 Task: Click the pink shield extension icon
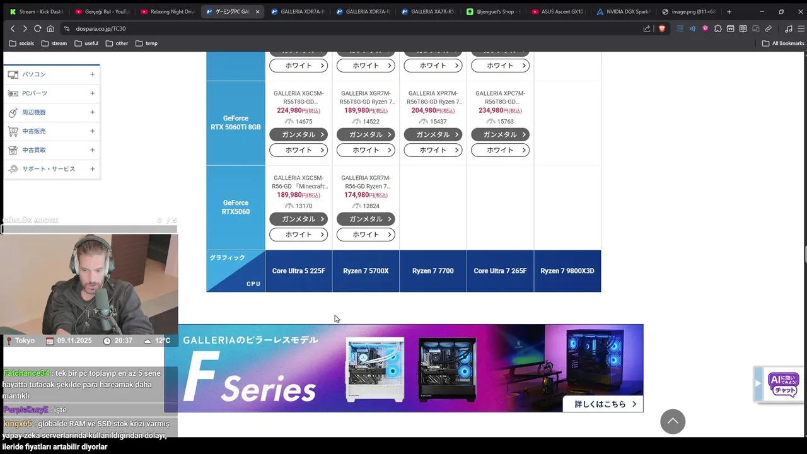coord(705,28)
